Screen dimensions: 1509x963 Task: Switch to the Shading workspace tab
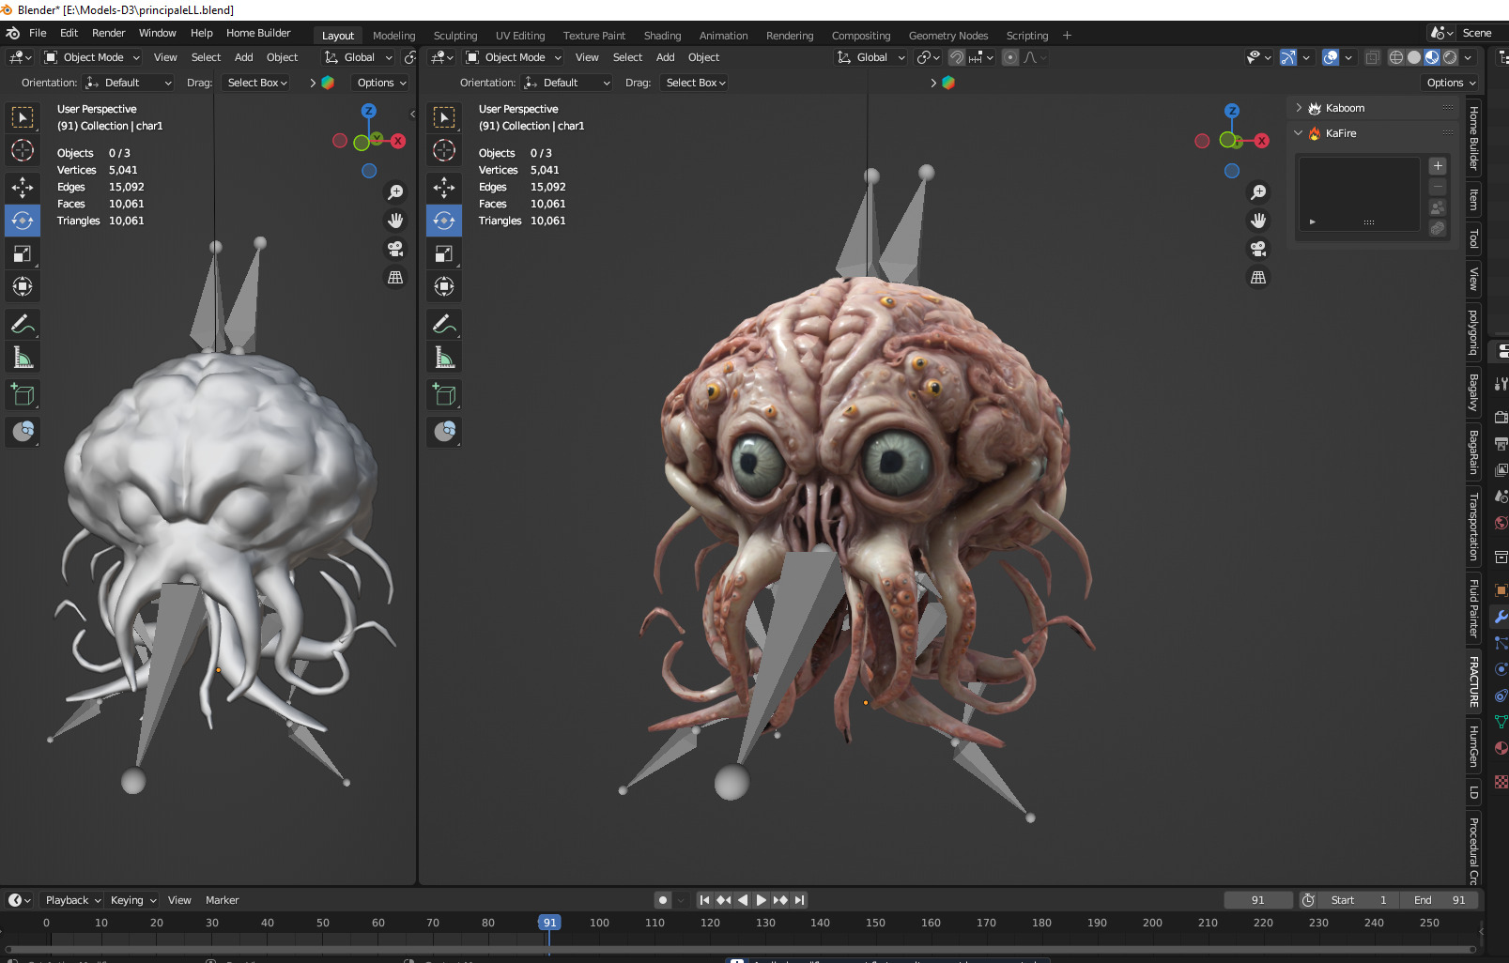[662, 36]
